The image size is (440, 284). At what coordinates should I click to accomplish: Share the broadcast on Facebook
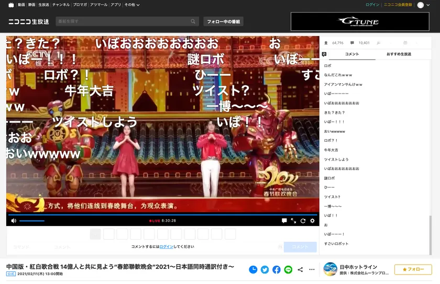276,269
